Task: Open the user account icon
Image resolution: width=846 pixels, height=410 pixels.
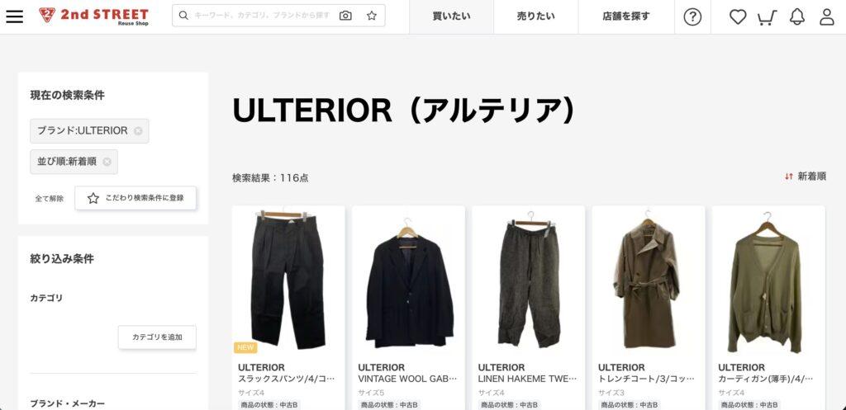Action: [827, 16]
